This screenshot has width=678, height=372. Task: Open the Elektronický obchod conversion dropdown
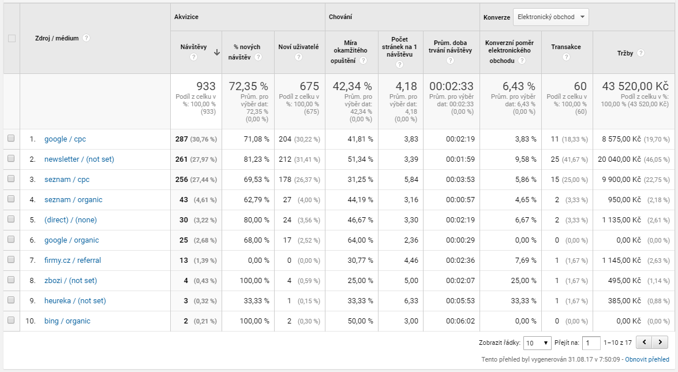pyautogui.click(x=550, y=17)
